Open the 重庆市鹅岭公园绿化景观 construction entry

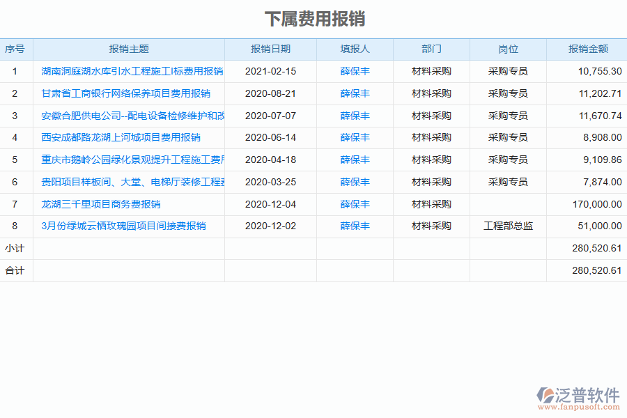click(x=131, y=160)
